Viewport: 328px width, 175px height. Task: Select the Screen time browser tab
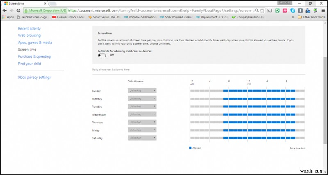tap(25, 3)
